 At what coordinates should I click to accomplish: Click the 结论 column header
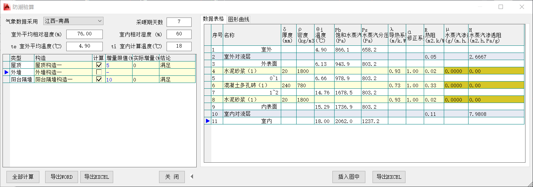(x=177, y=58)
